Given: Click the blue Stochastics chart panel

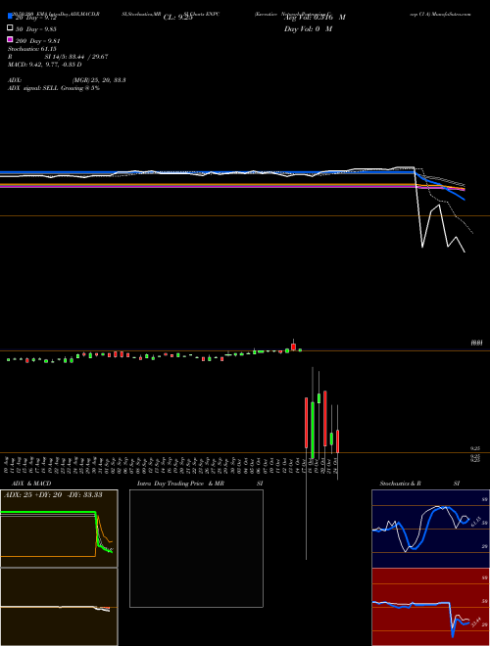Looking at the screenshot, I should [x=430, y=529].
